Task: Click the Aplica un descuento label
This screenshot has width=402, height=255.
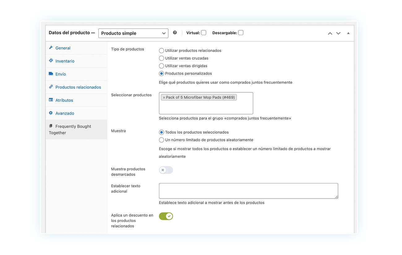Action: [132, 220]
